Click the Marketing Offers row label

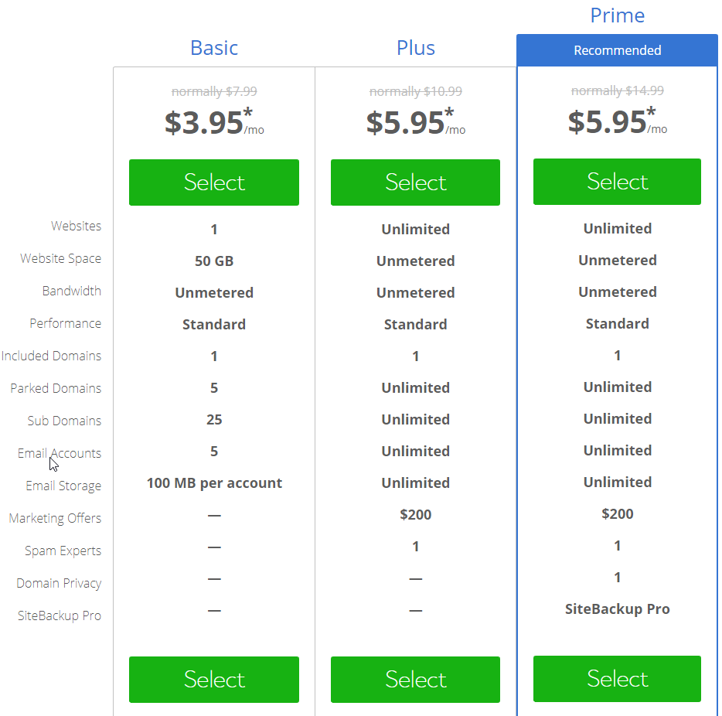click(x=55, y=519)
